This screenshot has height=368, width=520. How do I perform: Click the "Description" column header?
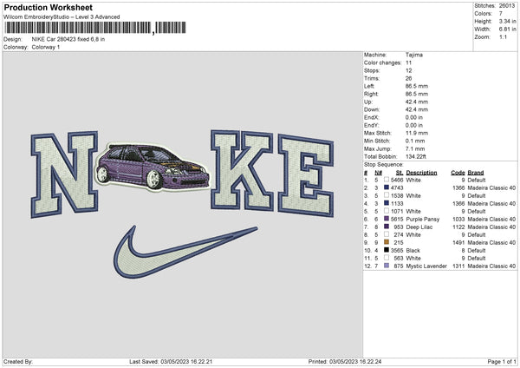pos(421,173)
